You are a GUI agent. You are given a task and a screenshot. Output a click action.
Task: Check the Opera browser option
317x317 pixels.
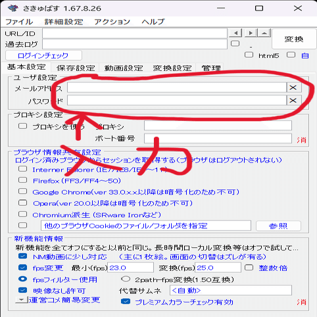[x=22, y=203]
